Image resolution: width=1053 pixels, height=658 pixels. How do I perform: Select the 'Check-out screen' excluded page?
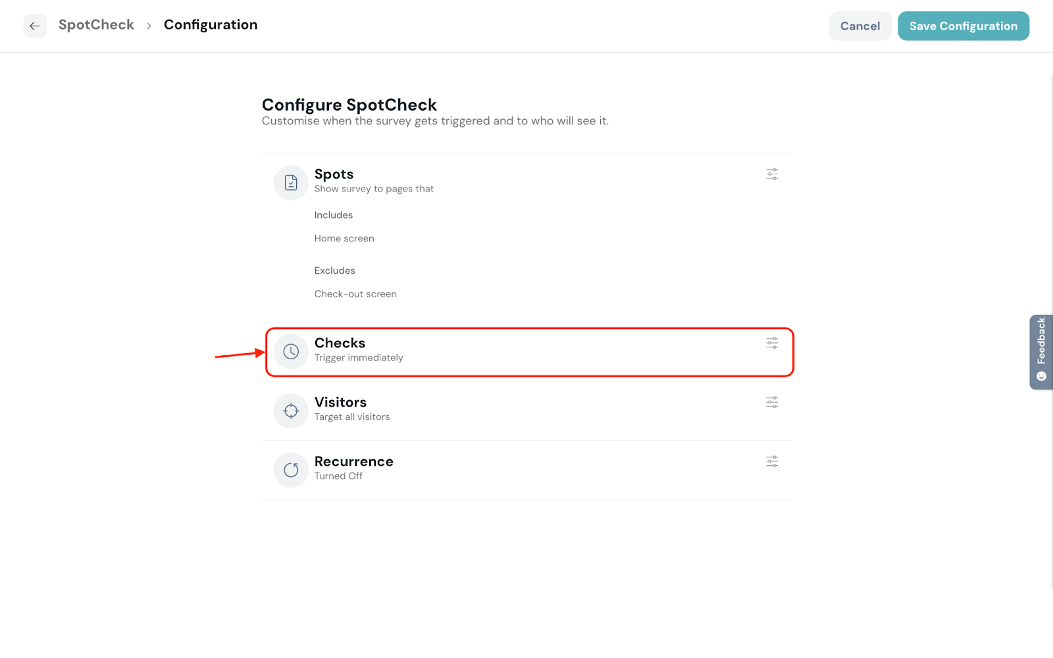355,294
